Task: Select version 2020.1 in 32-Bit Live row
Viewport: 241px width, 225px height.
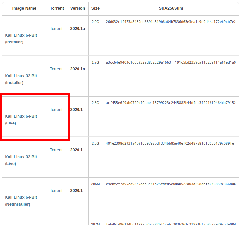Action: click(x=77, y=150)
